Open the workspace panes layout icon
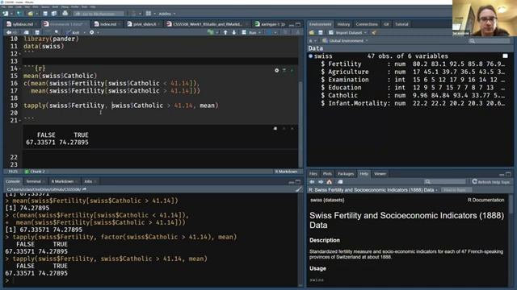 [149, 14]
